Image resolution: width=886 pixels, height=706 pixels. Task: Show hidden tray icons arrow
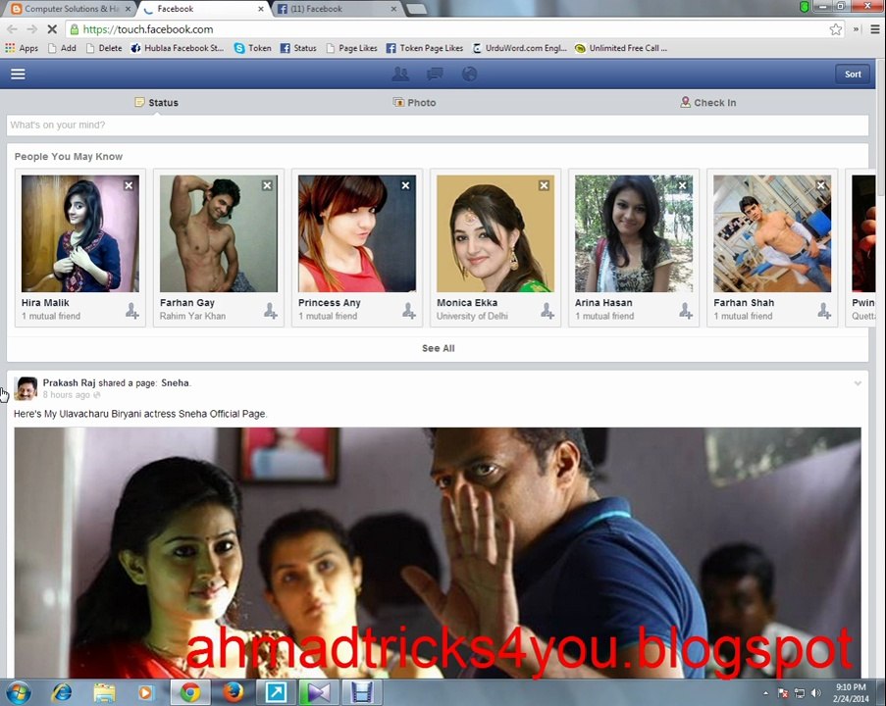click(765, 692)
